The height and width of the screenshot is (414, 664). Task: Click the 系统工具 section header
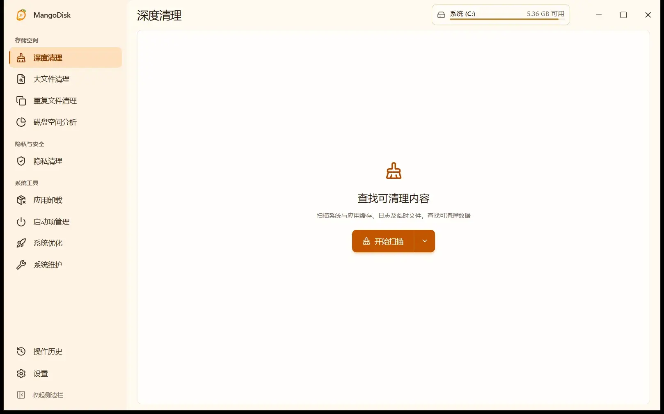click(27, 183)
